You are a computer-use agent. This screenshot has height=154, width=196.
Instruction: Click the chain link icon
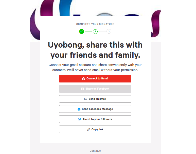point(88,129)
